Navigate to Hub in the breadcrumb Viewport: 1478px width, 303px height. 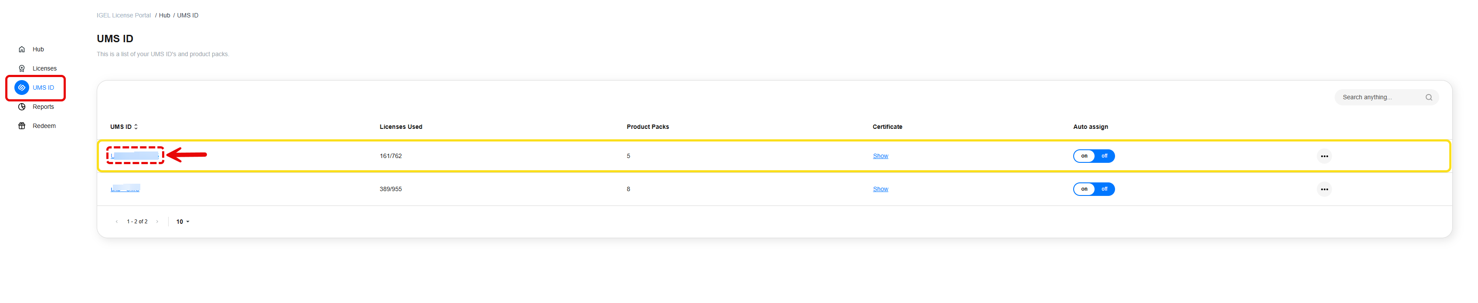pyautogui.click(x=164, y=16)
